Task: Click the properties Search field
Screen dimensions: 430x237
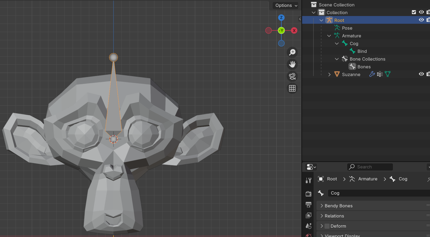Action: pos(370,167)
